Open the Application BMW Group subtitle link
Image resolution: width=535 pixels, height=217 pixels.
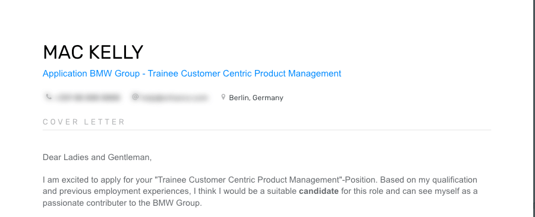coord(192,74)
